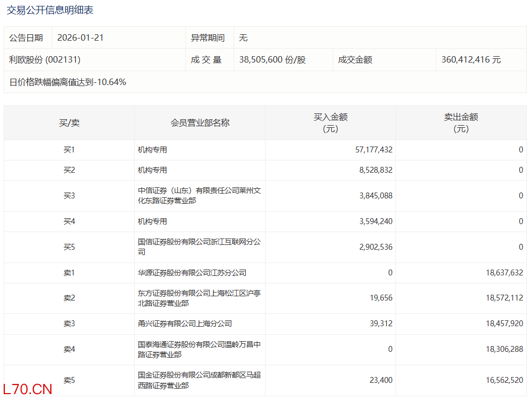This screenshot has height=400, width=529.
Task: Select the trading volume 38,505,600 份/股
Action: [x=273, y=60]
